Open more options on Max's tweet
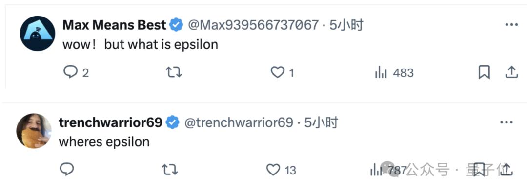This screenshot has height=191, width=527. 511,25
